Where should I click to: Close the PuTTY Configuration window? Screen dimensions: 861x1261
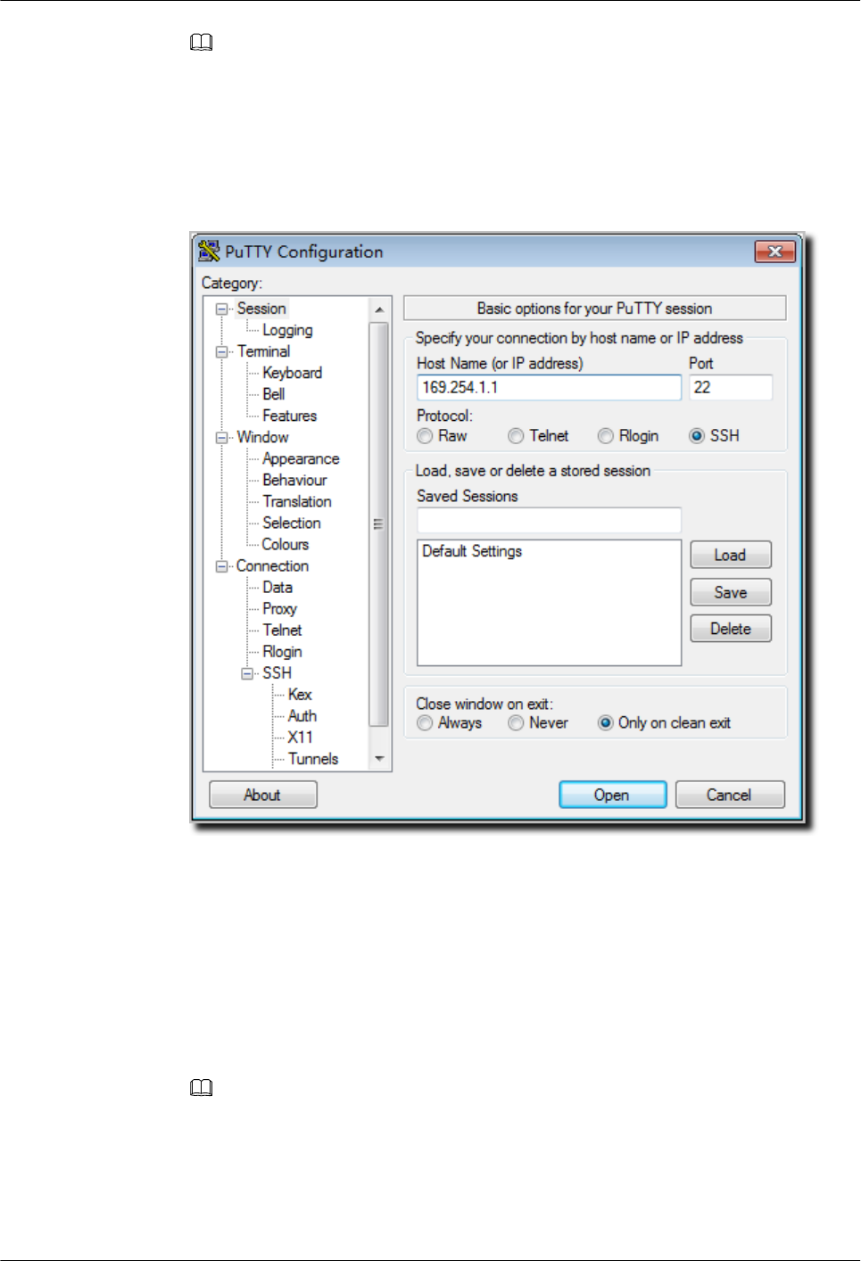(x=774, y=251)
